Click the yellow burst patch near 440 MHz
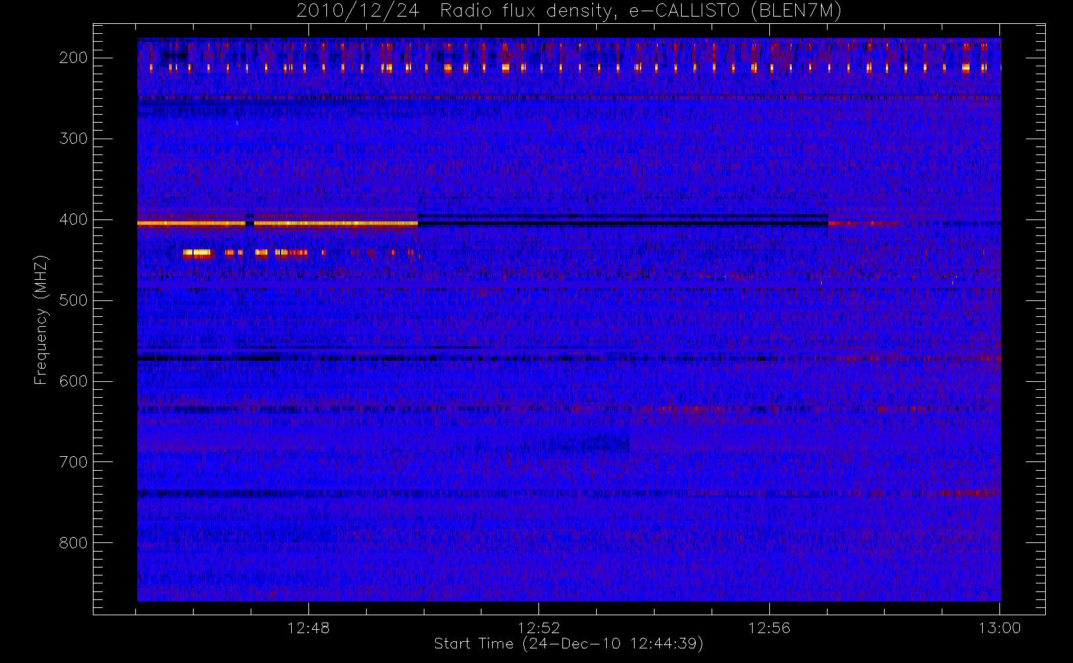Viewport: 1073px width, 663px height. click(197, 253)
